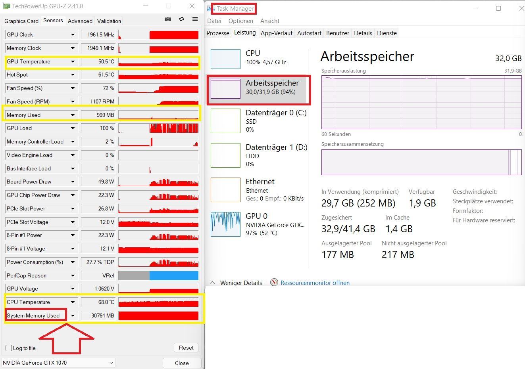525x369 pixels.
Task: Select the GPU 0 GeForce entry
Action: tap(258, 224)
